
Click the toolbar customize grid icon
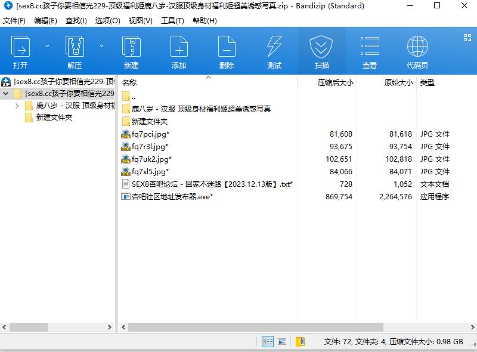pos(467,38)
